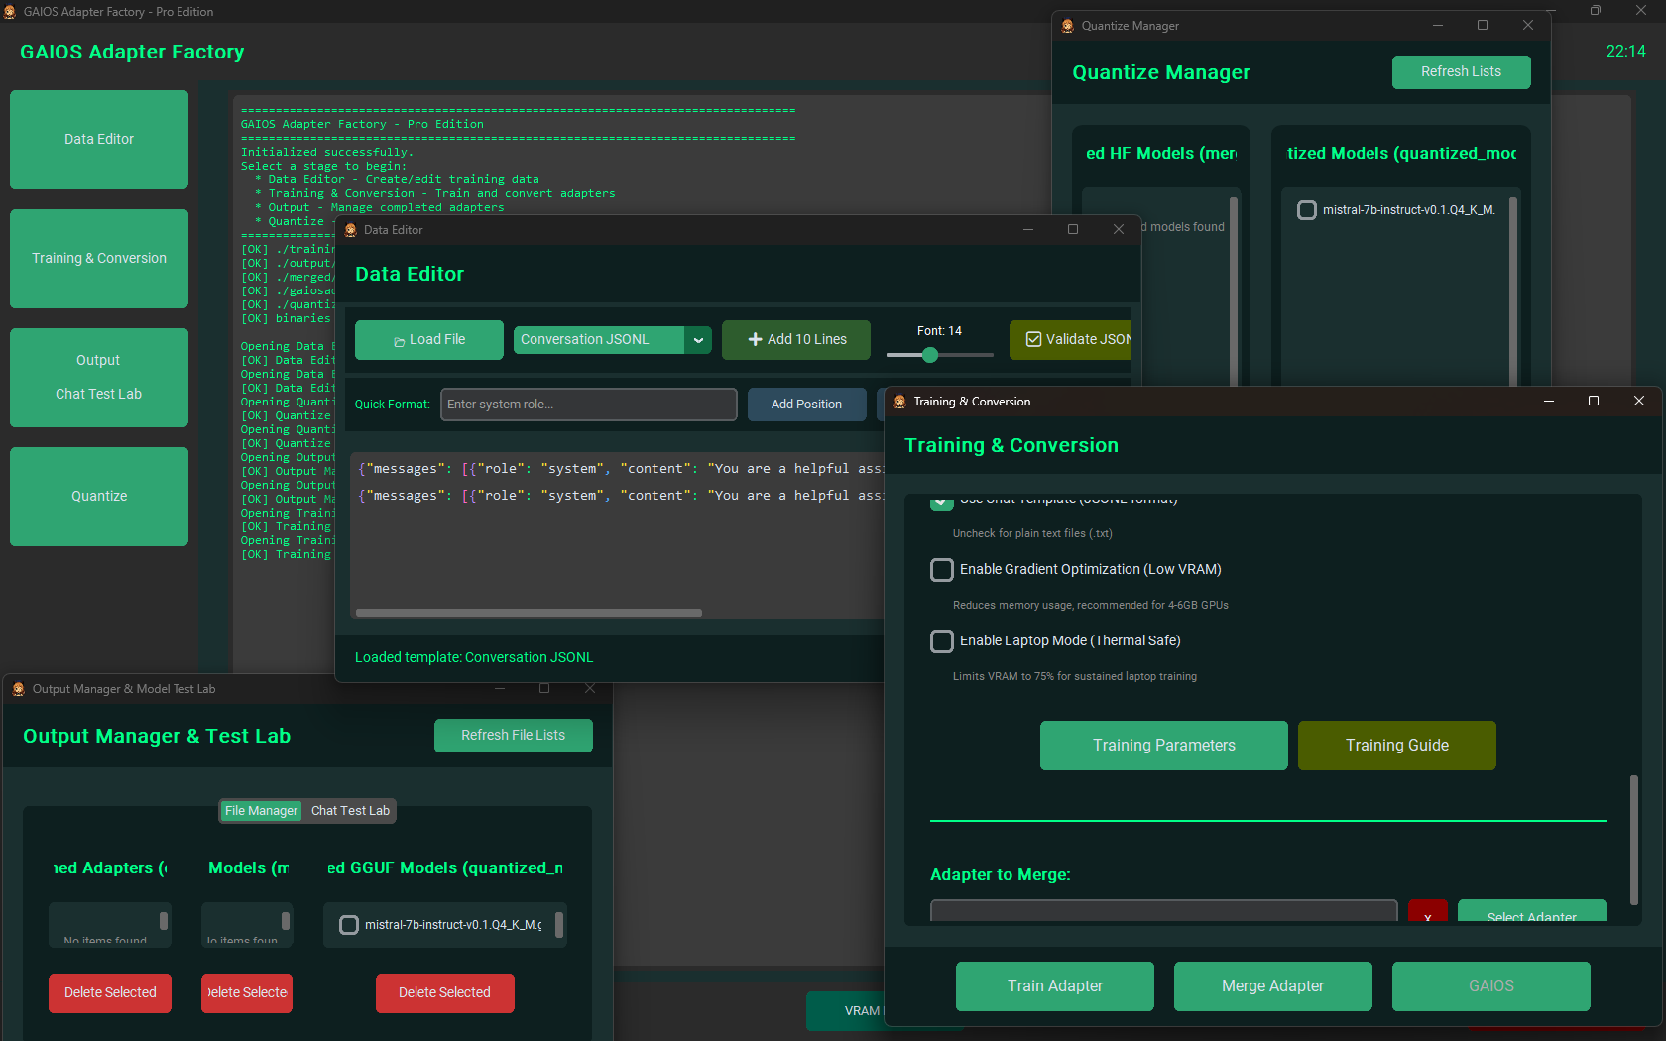1666x1041 pixels.
Task: Click Delete Selected under Models list
Action: click(247, 993)
